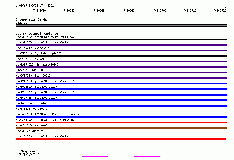
Task: Open esv3639059 1000 Genomes variant label
Action: (47, 114)
